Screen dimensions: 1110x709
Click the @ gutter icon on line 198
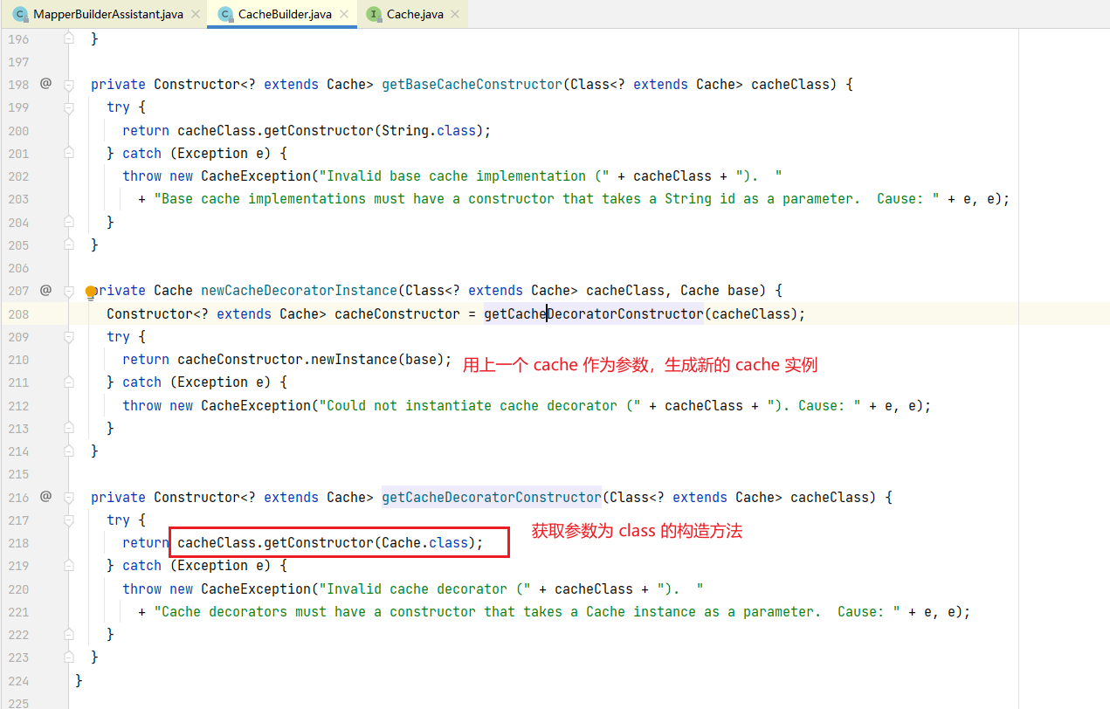pyautogui.click(x=45, y=84)
